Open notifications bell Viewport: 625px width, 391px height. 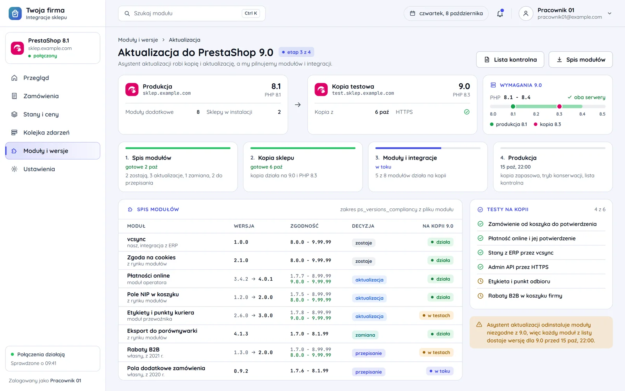500,13
